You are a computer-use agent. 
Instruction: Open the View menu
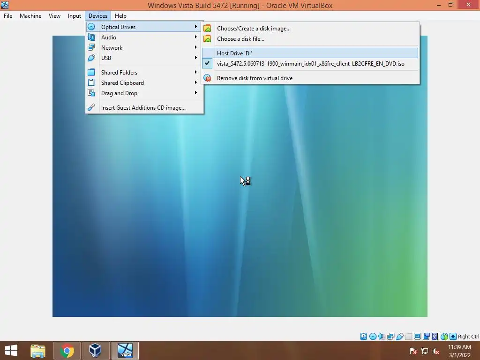pyautogui.click(x=54, y=16)
